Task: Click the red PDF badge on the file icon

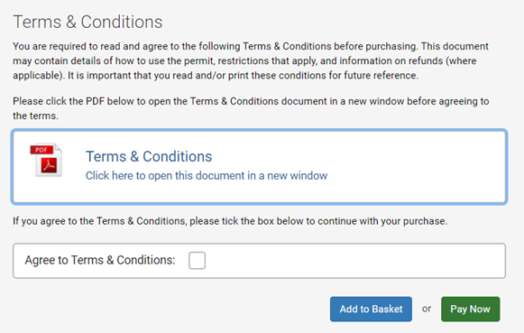Action: 41,150
